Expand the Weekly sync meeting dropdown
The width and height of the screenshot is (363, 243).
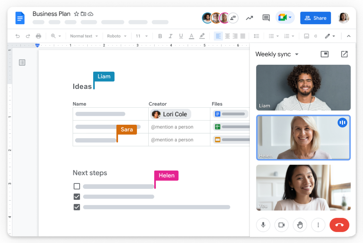297,54
